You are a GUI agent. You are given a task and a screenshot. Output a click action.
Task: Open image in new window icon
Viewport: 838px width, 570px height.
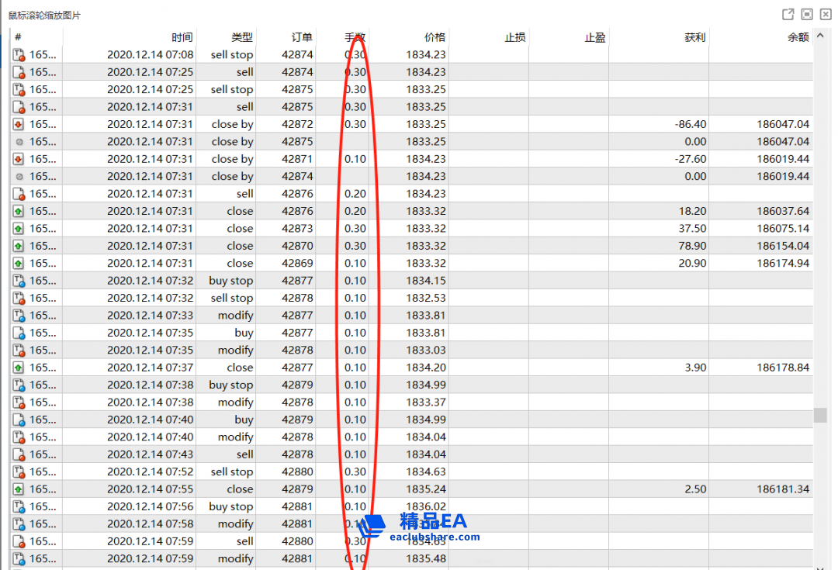pyautogui.click(x=788, y=14)
